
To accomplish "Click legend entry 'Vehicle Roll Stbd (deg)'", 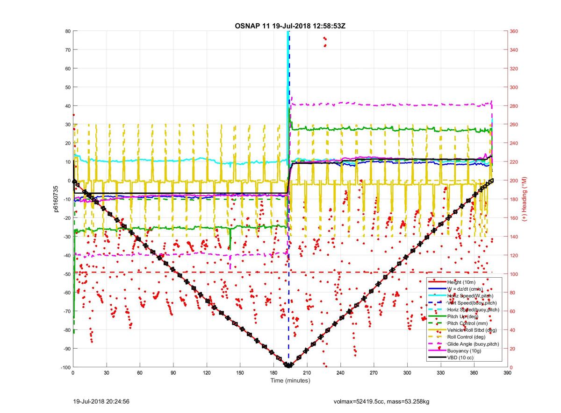I will point(472,330).
